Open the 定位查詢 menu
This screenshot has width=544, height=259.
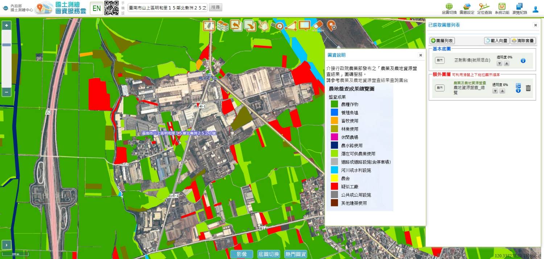pyautogui.click(x=484, y=9)
